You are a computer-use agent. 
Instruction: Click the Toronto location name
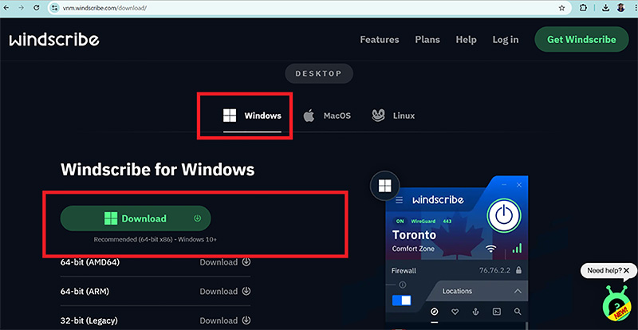pyautogui.click(x=414, y=235)
